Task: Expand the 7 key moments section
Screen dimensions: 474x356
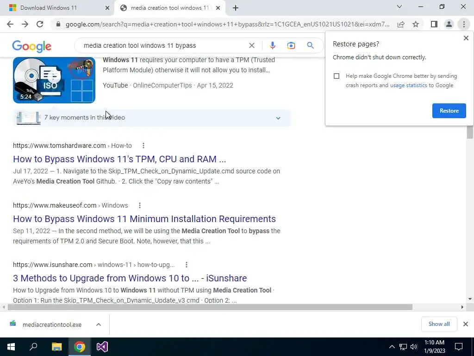Action: coord(151,118)
